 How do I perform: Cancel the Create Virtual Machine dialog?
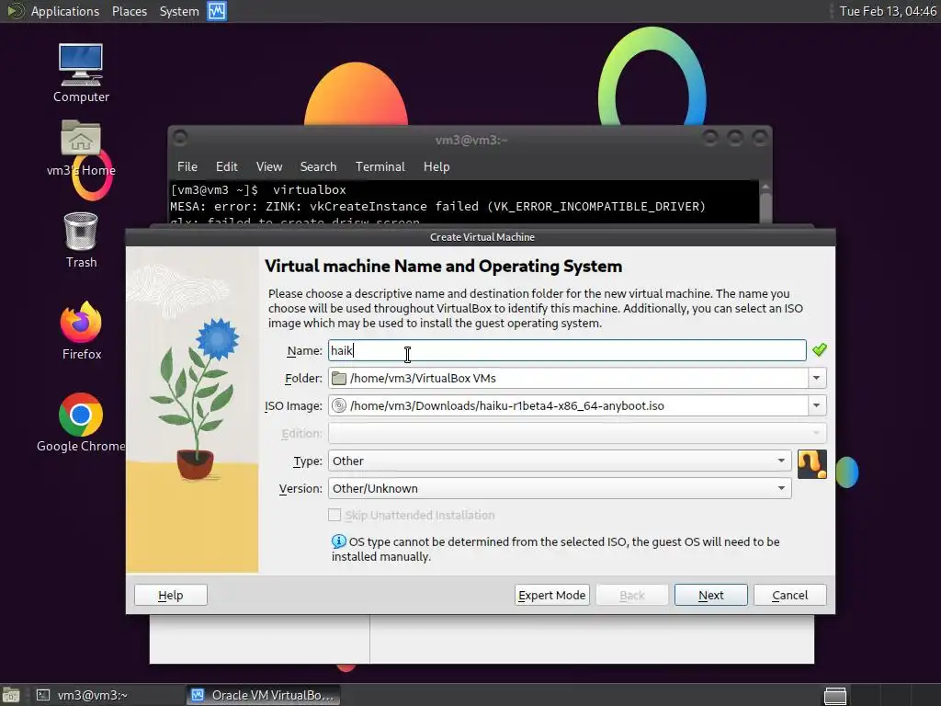tap(789, 595)
